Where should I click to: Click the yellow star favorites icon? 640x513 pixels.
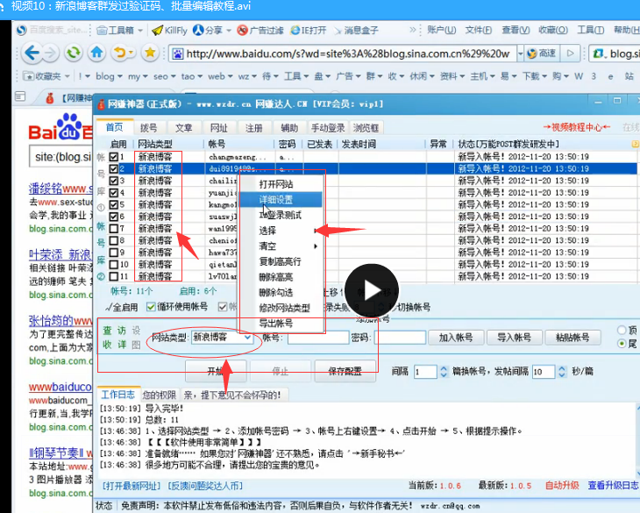coord(150,53)
